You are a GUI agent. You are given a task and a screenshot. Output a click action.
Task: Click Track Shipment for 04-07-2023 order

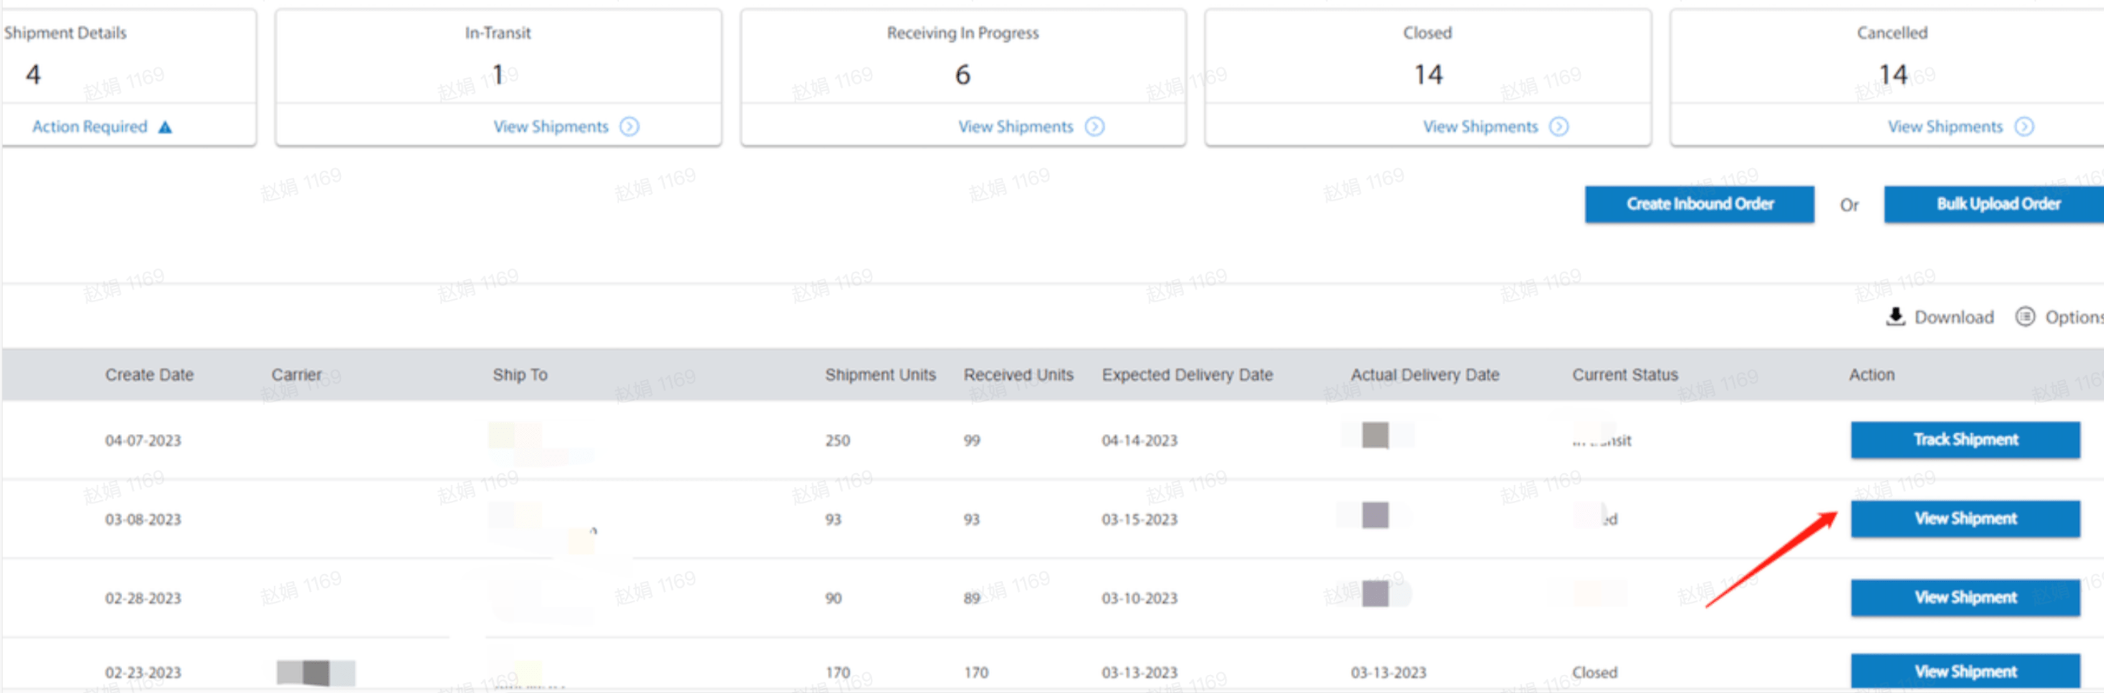pos(1964,440)
